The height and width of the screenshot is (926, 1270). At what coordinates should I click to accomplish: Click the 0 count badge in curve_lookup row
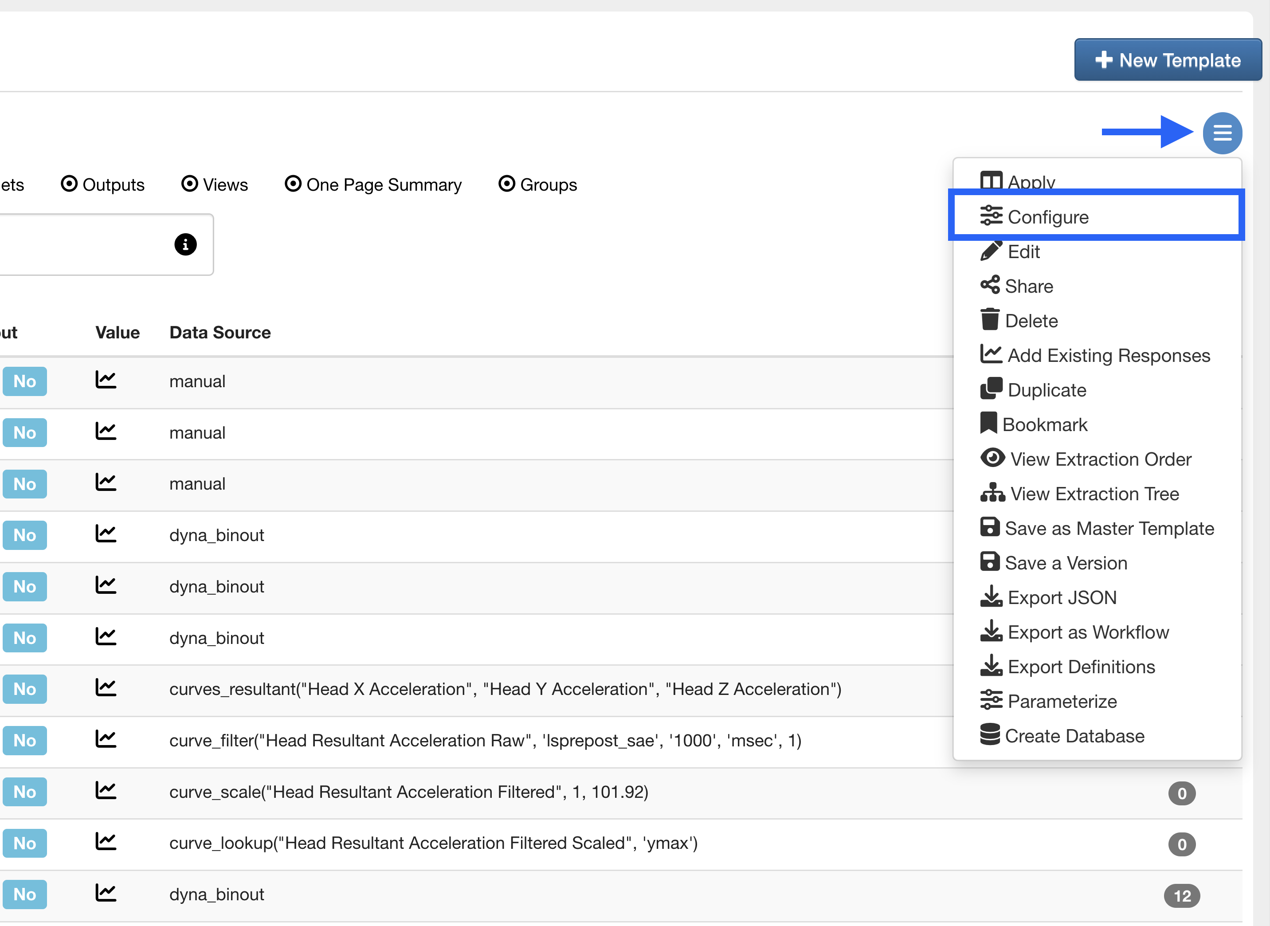1181,844
